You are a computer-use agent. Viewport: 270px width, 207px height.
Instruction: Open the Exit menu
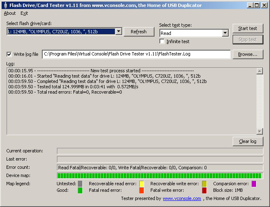(24, 13)
